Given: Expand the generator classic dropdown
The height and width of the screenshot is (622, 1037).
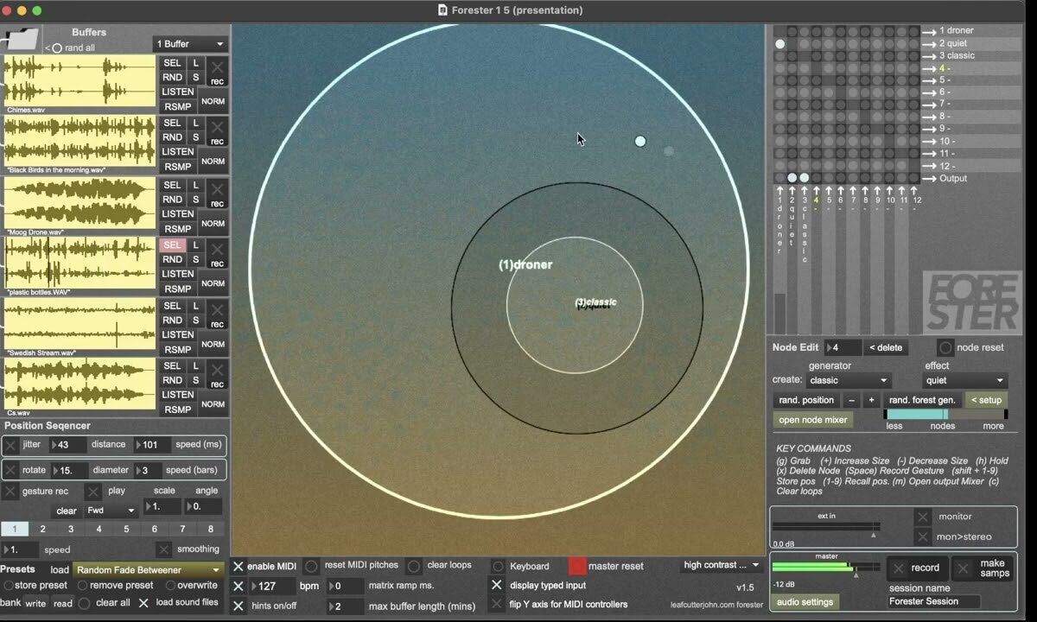Looking at the screenshot, I should (x=849, y=380).
